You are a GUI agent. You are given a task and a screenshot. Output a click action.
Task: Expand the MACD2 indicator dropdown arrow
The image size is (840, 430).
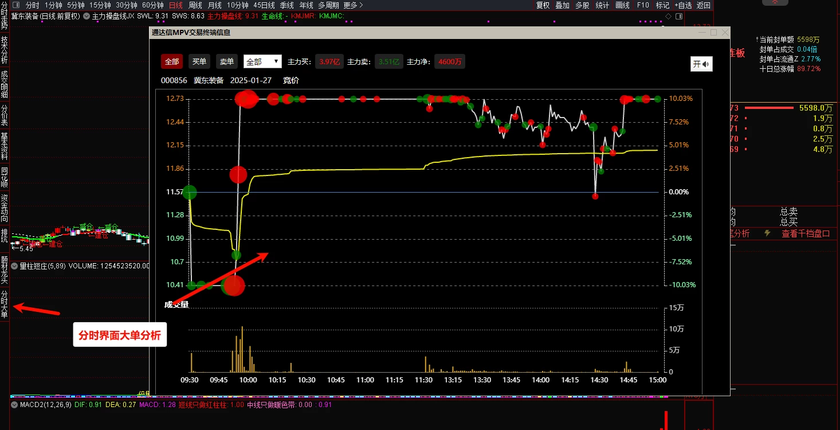(15, 405)
